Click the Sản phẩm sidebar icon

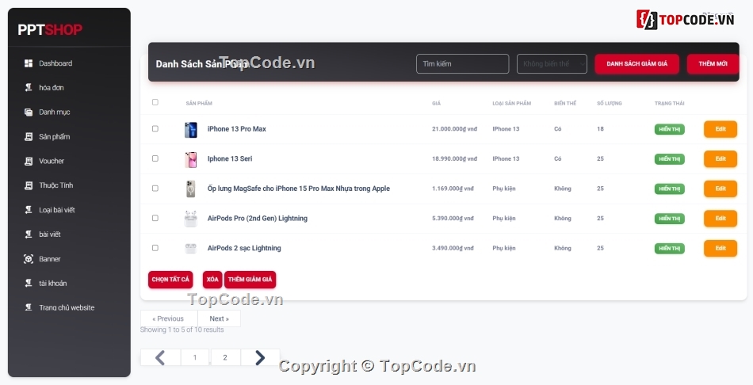tap(29, 137)
